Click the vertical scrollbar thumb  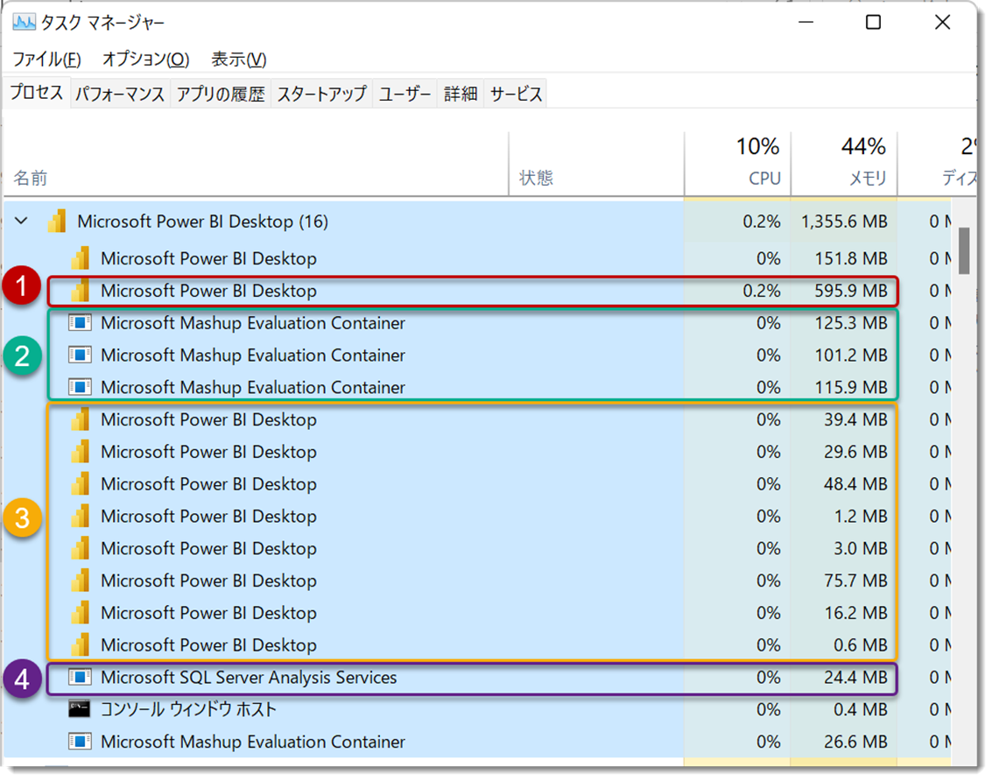point(964,250)
